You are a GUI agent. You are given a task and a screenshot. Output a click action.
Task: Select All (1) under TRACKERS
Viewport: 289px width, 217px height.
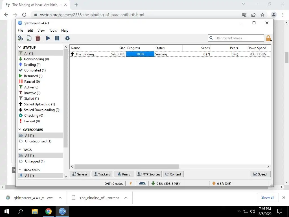click(x=41, y=176)
